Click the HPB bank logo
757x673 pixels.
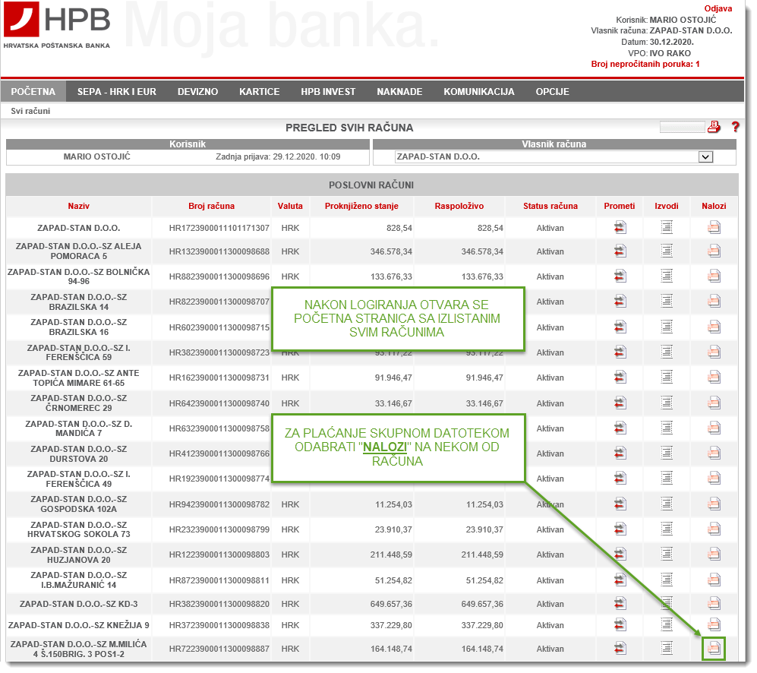[x=57, y=25]
